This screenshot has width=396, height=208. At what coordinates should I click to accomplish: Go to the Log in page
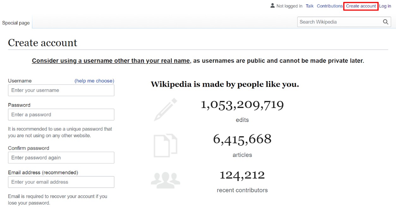click(385, 6)
